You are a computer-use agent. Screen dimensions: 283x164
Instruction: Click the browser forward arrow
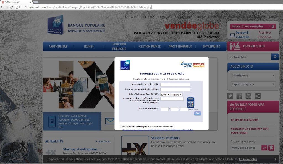[7, 7]
